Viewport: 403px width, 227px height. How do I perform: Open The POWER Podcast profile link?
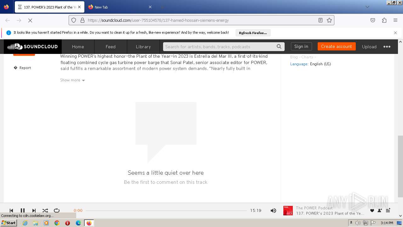click(314, 208)
